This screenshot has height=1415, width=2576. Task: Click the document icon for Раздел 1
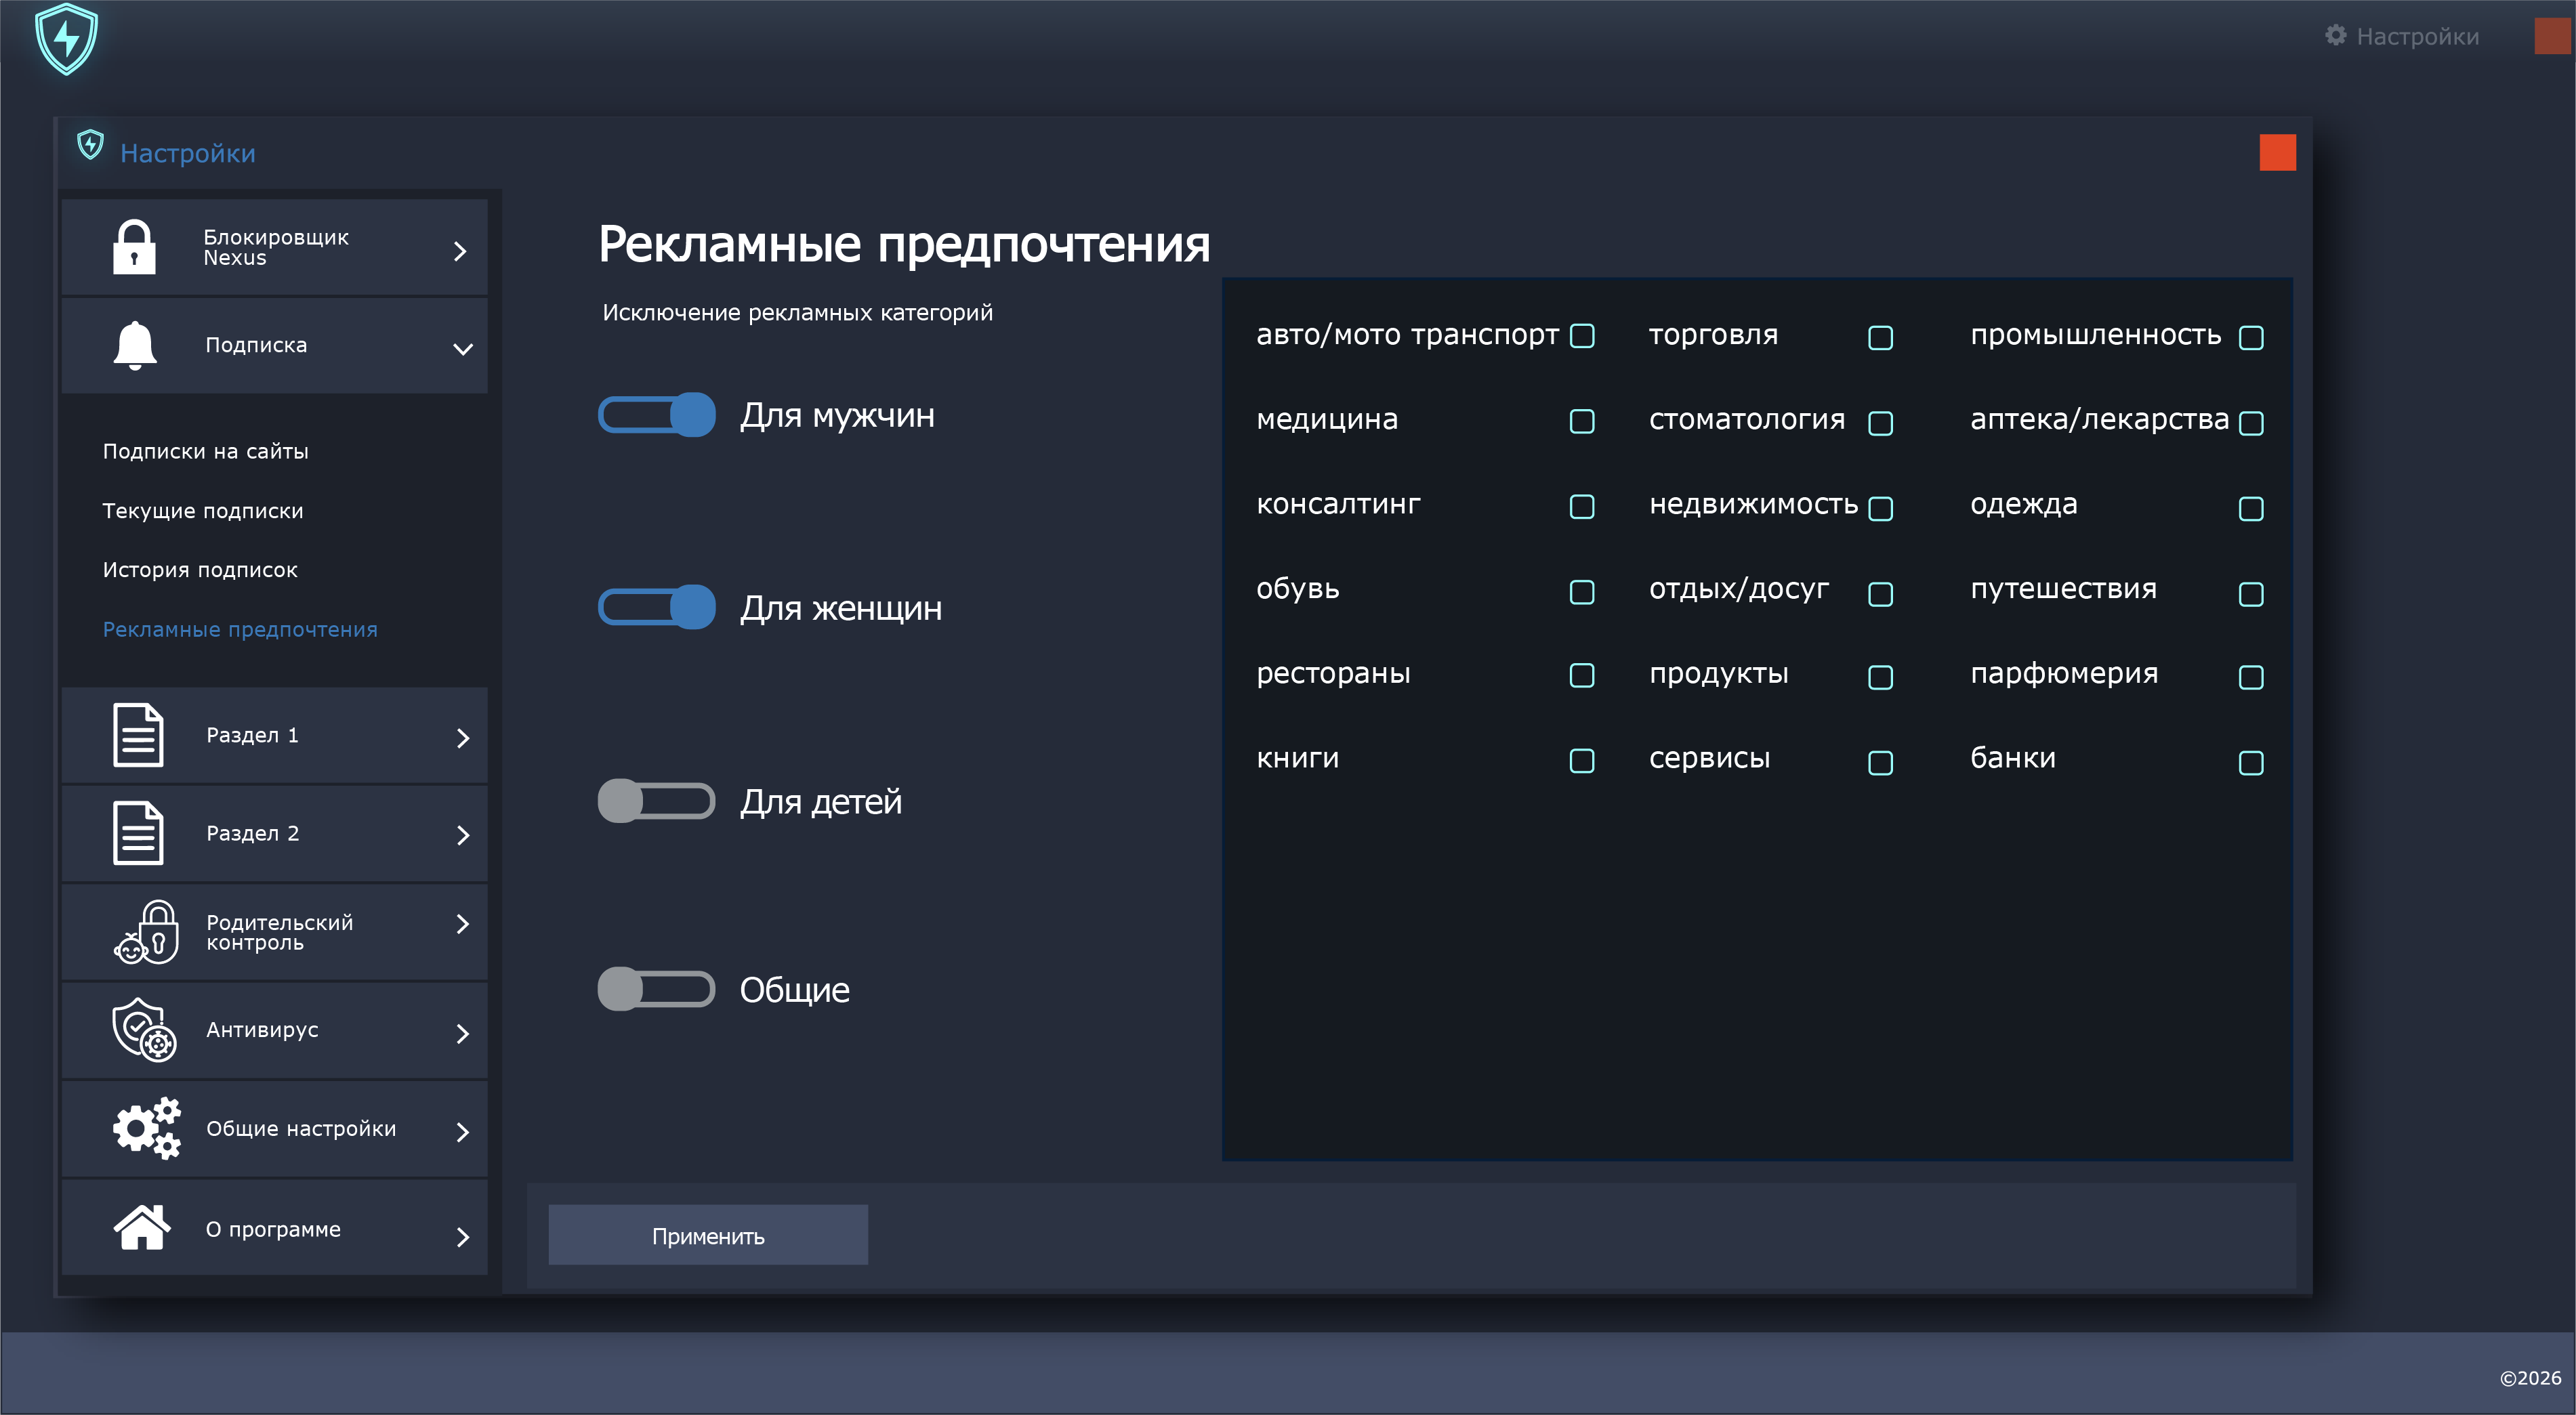click(x=138, y=735)
